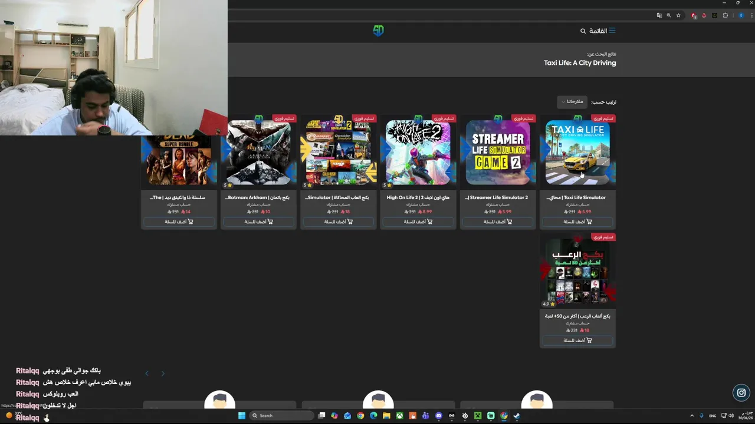
Task: Click the Taxi Life: A City Driving search heading
Action: pyautogui.click(x=580, y=63)
